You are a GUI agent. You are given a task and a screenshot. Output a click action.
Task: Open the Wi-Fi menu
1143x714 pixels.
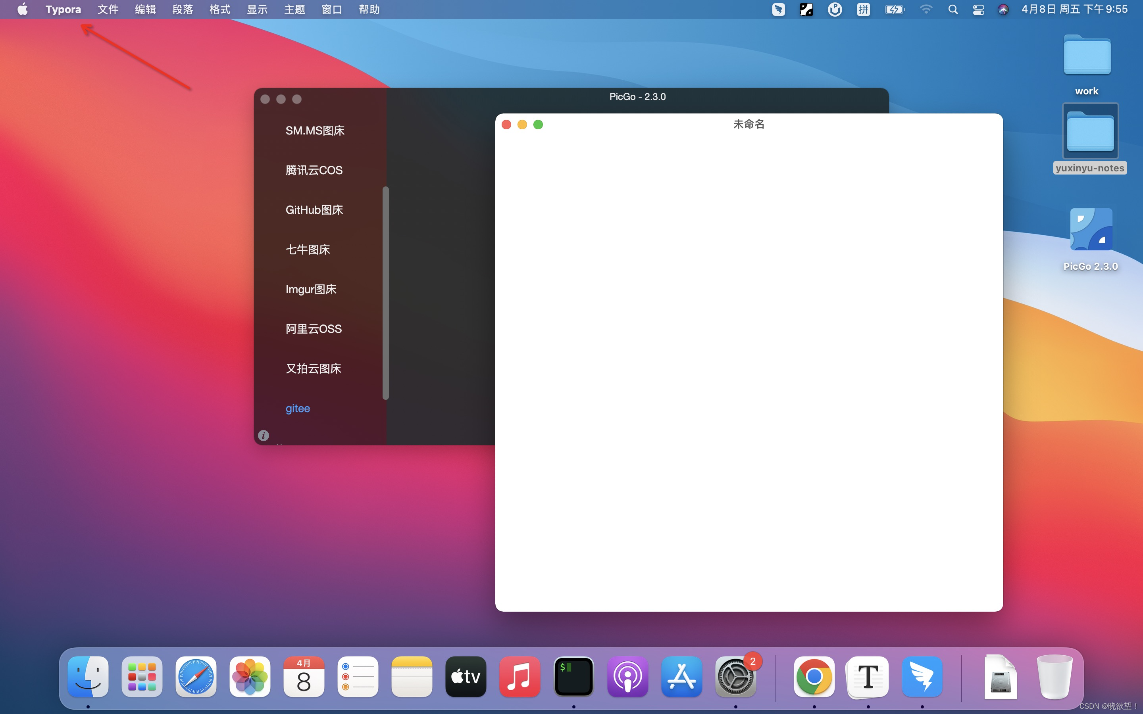pyautogui.click(x=926, y=10)
